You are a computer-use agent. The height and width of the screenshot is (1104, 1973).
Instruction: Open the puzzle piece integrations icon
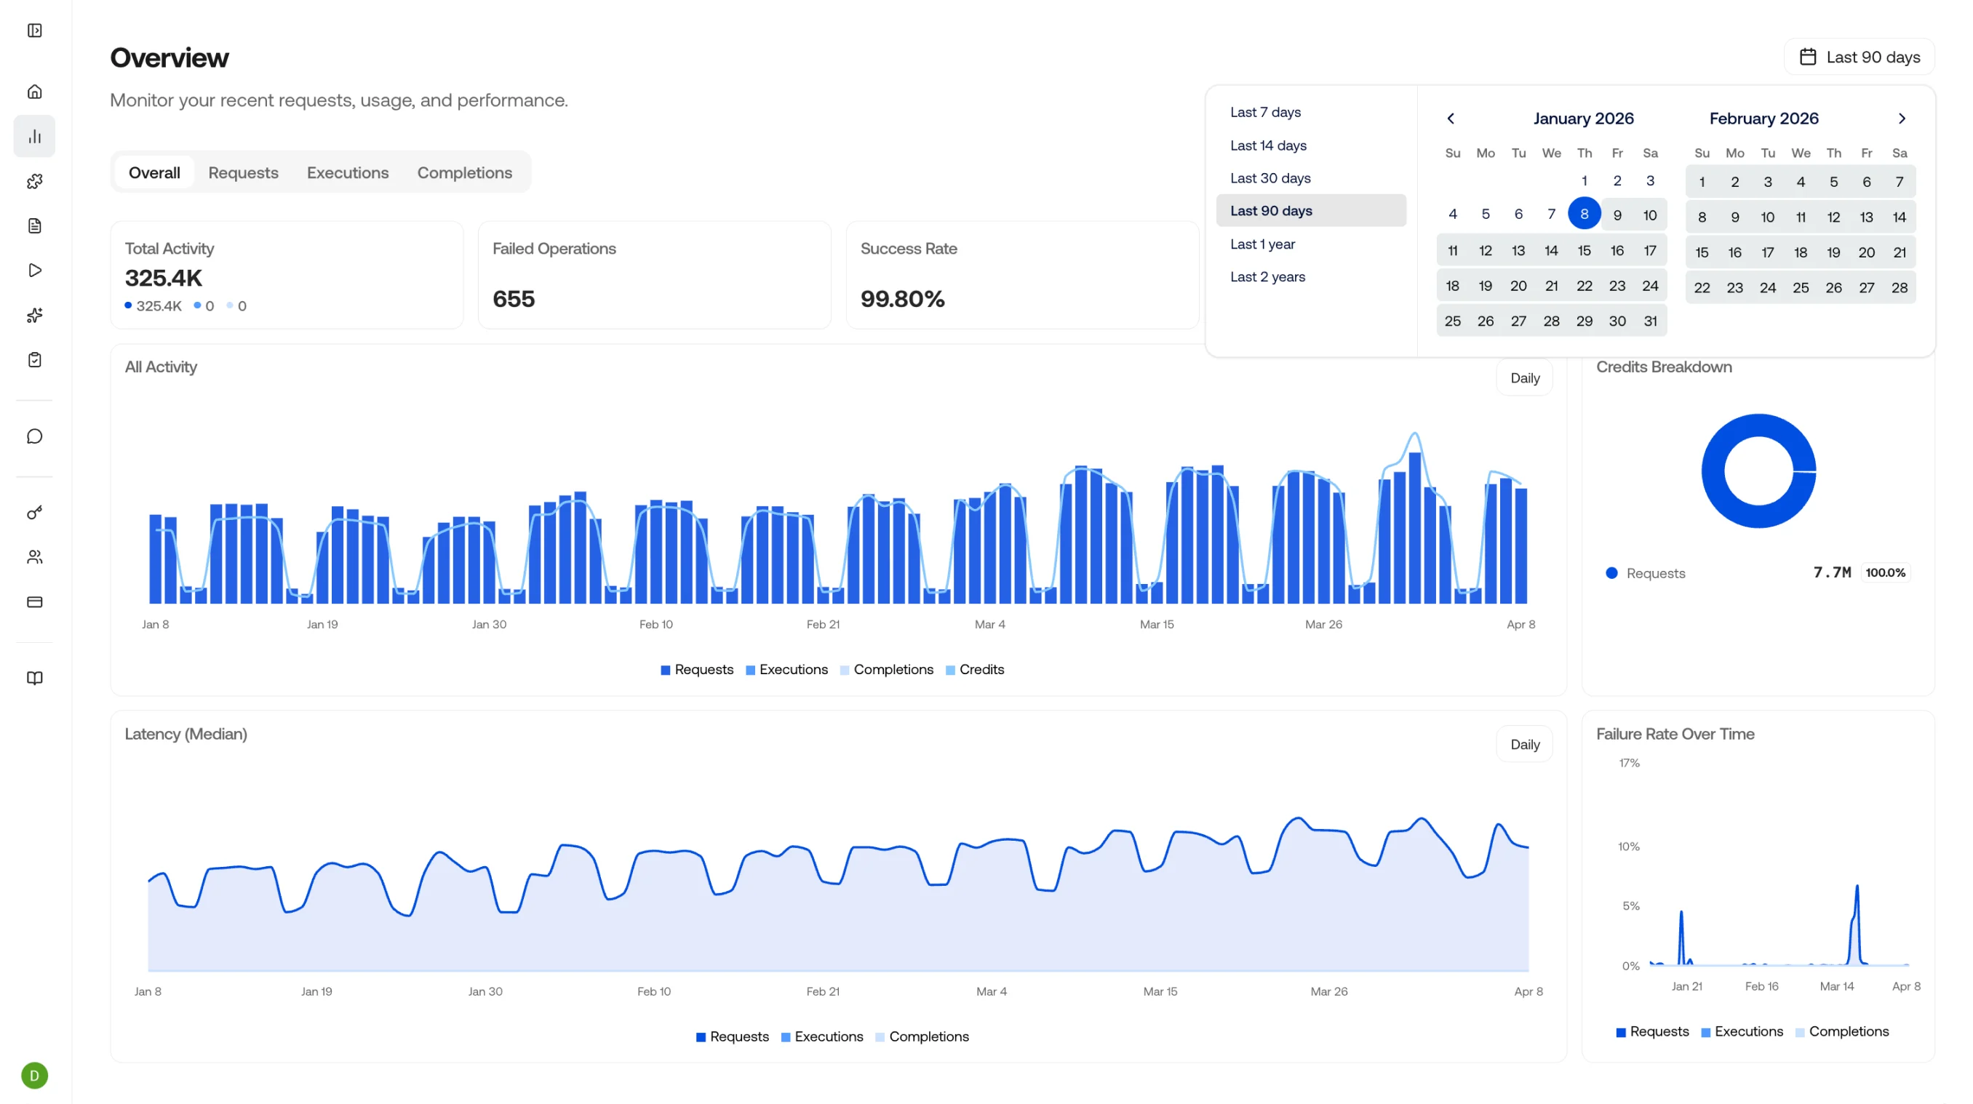point(34,181)
